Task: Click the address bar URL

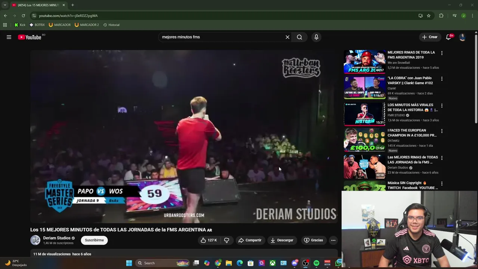Action: (68, 16)
